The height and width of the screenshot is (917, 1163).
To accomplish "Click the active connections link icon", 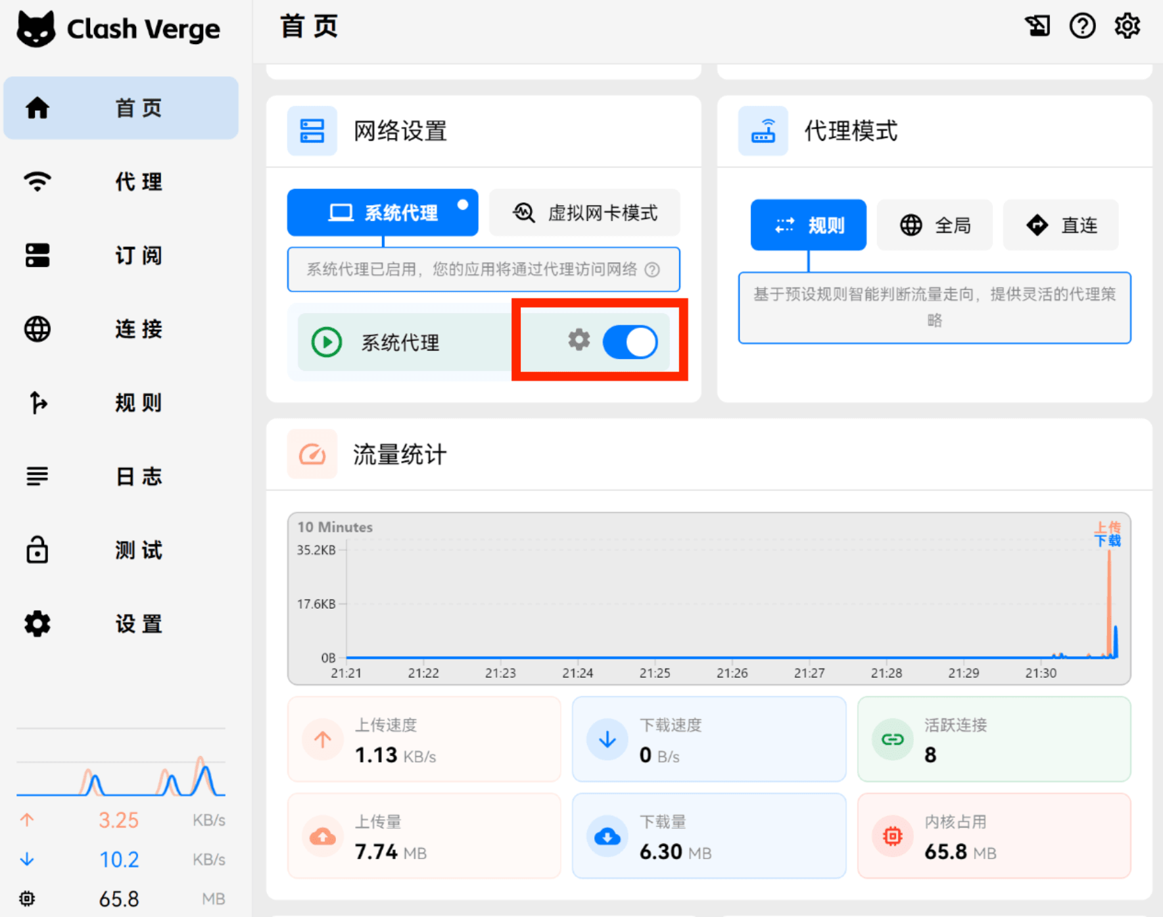I will 892,740.
